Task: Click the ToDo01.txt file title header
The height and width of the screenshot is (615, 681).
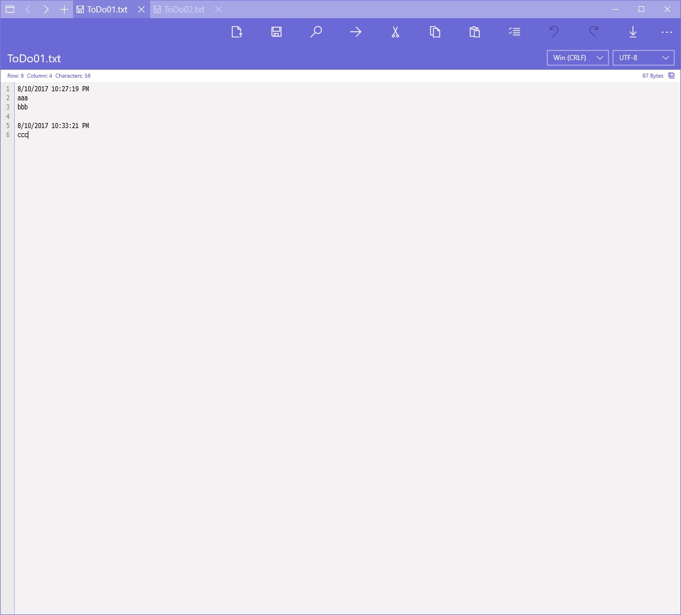Action: (x=34, y=58)
